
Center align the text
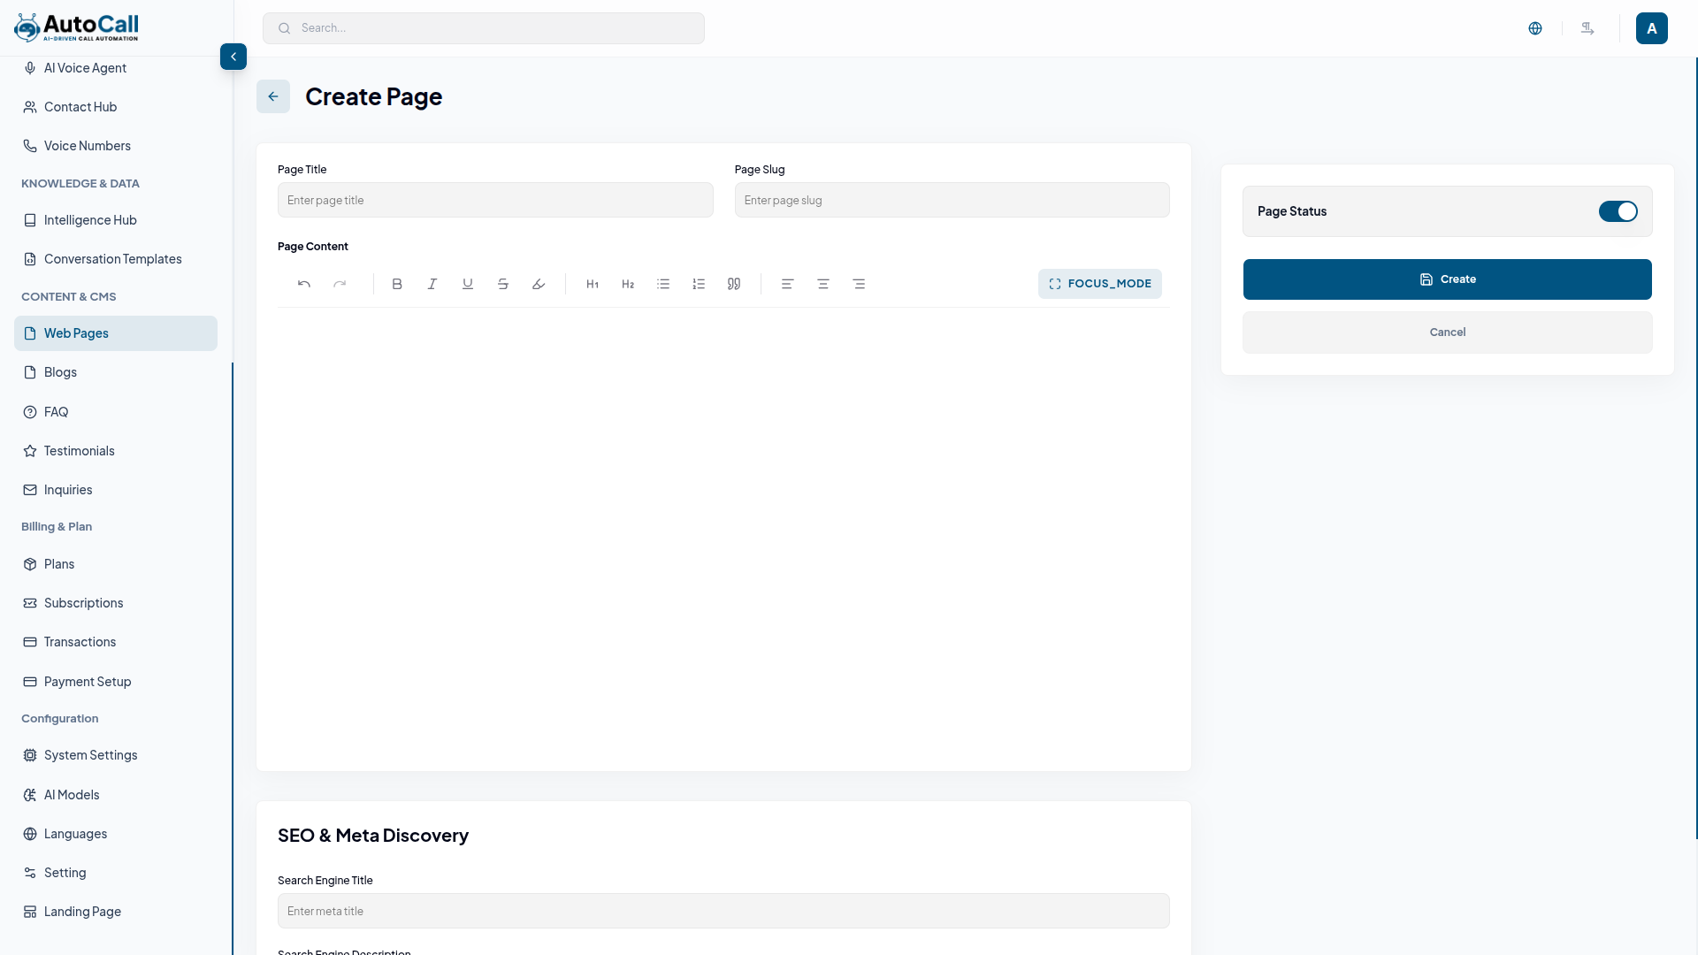tap(823, 284)
